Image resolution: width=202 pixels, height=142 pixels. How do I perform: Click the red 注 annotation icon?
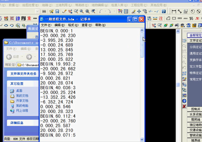(161, 18)
